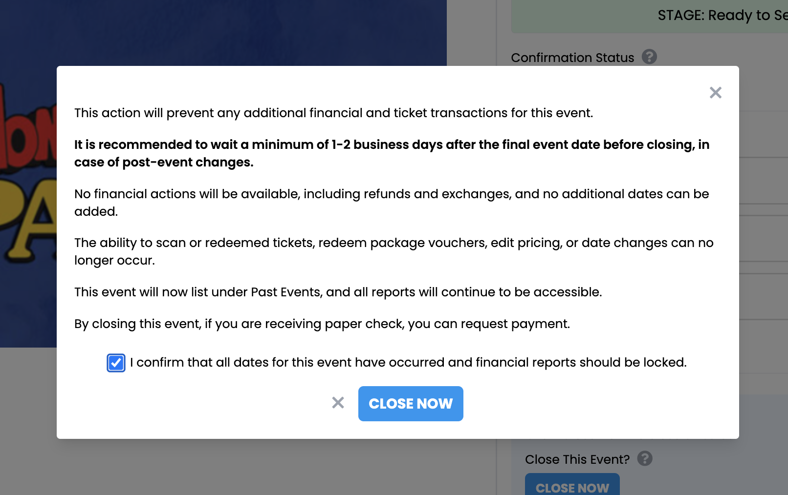Screen dimensions: 788x495
Task: Select the Close This Event? heading
Action: pos(577,459)
